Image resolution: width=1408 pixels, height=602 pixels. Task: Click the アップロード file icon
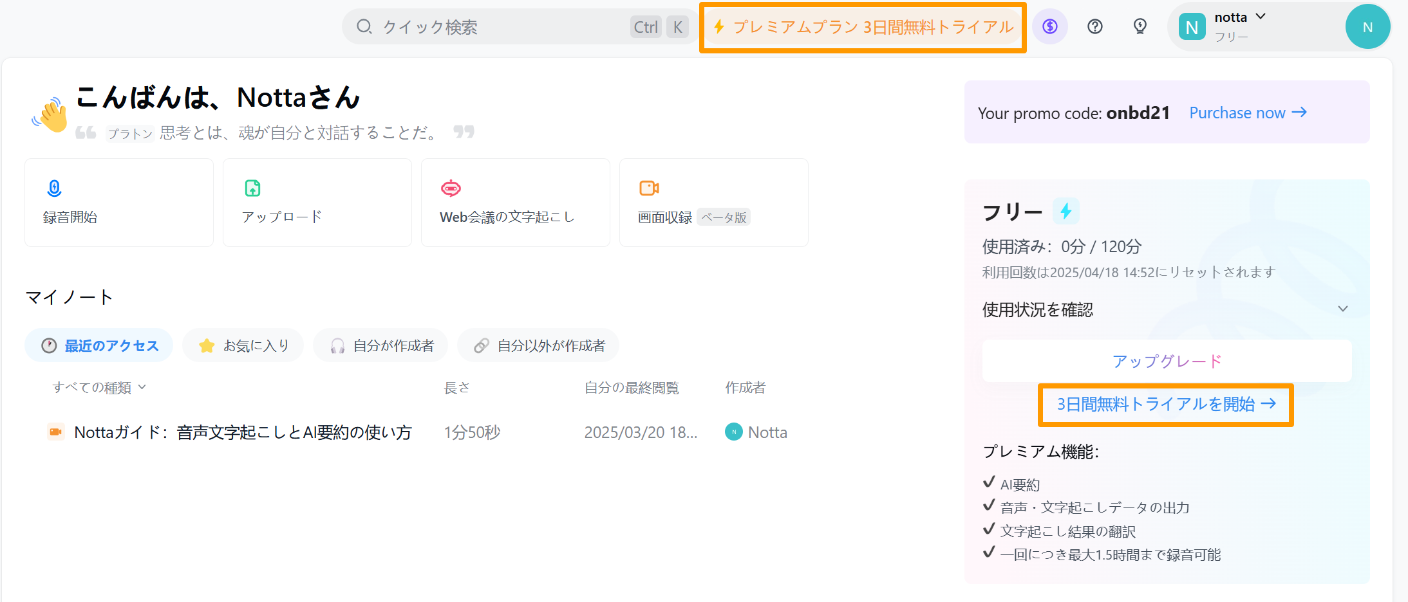click(x=252, y=188)
